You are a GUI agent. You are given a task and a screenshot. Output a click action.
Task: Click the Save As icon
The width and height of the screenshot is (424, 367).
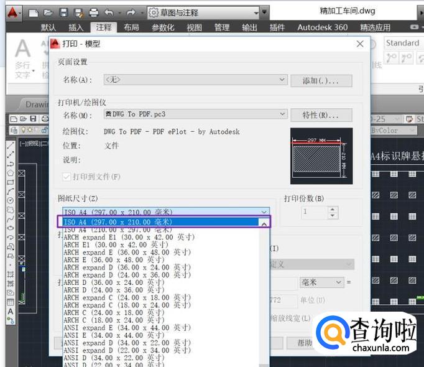click(x=79, y=12)
